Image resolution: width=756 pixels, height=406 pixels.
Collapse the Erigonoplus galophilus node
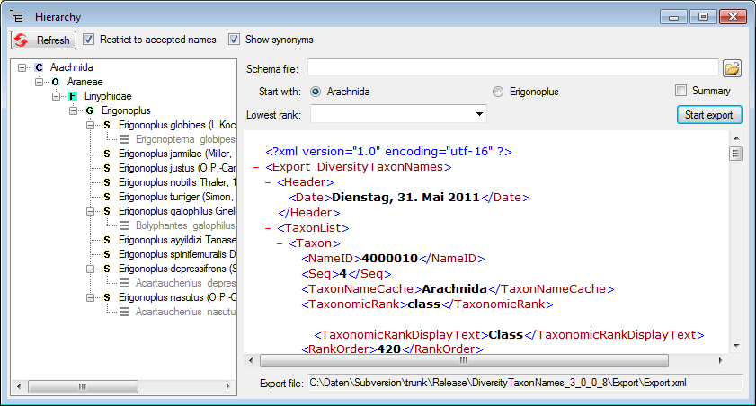pos(90,211)
